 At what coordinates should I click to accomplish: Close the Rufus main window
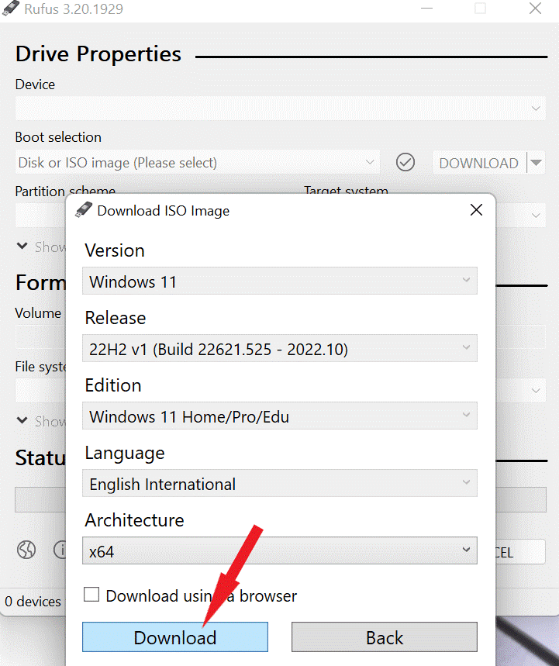(x=535, y=8)
